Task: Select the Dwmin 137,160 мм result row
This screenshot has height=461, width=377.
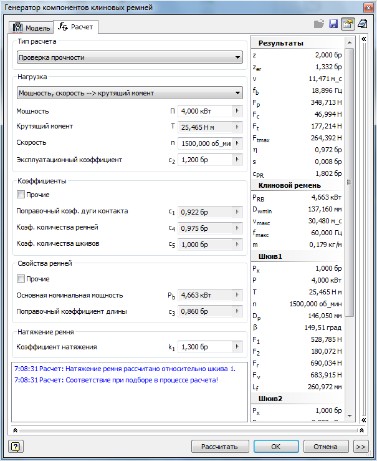Action: 297,209
